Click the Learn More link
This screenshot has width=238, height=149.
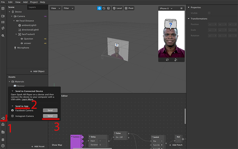point(27,99)
